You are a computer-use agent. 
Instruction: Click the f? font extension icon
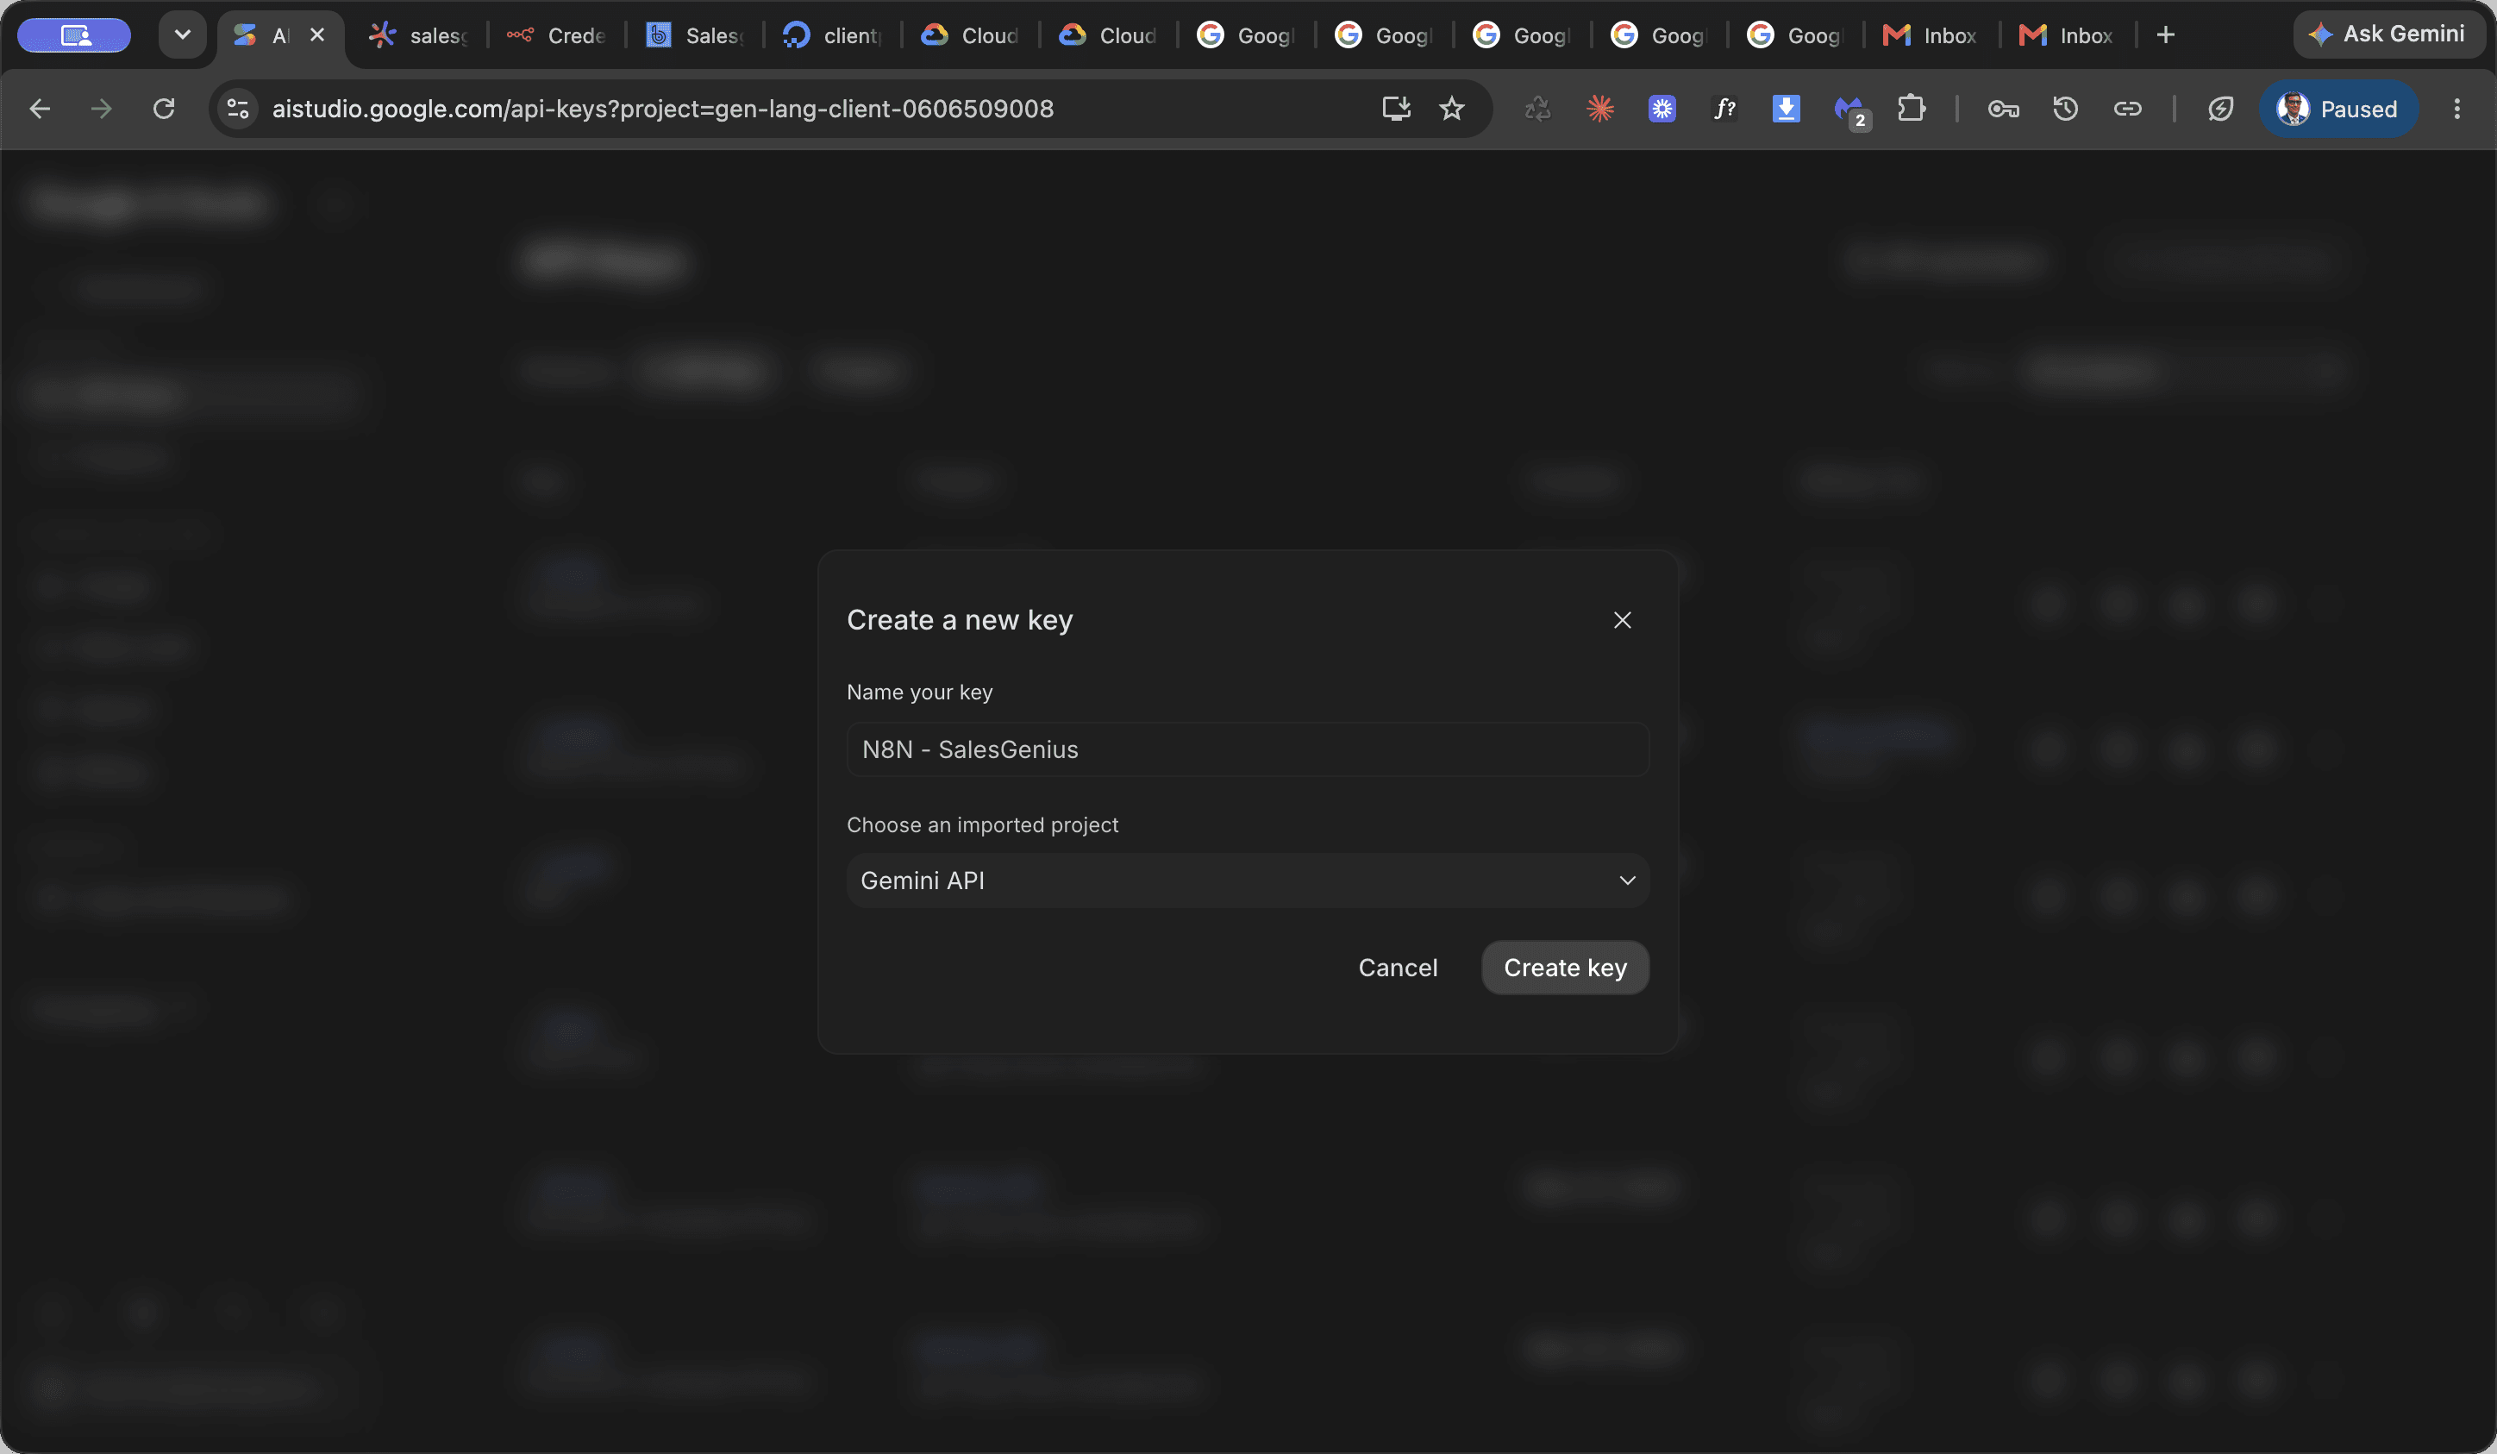click(x=1724, y=109)
